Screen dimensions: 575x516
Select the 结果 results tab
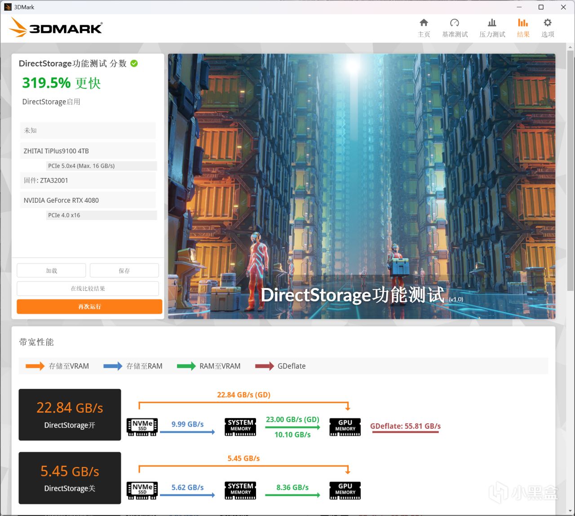coord(523,28)
